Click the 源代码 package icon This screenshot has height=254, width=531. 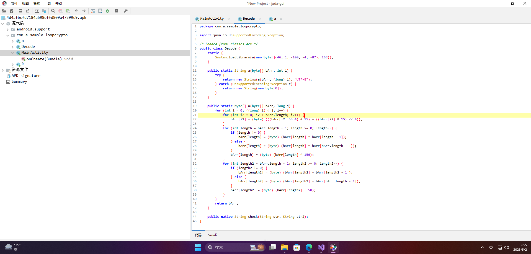pyautogui.click(x=8, y=24)
